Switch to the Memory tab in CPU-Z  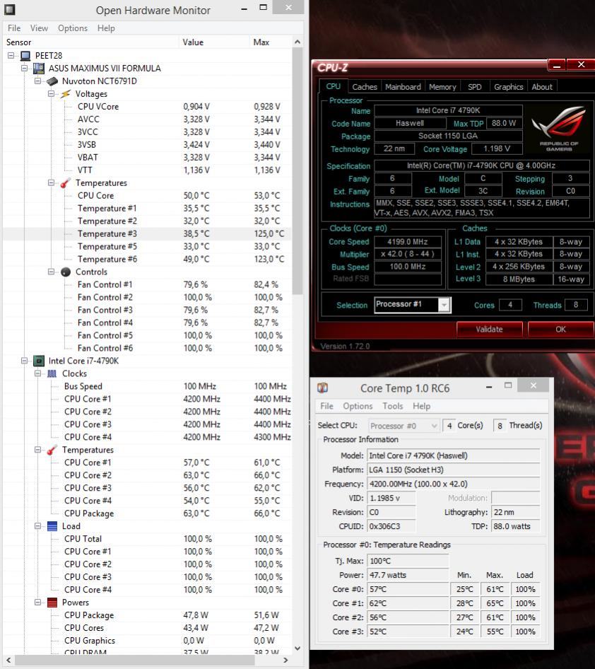pos(442,87)
